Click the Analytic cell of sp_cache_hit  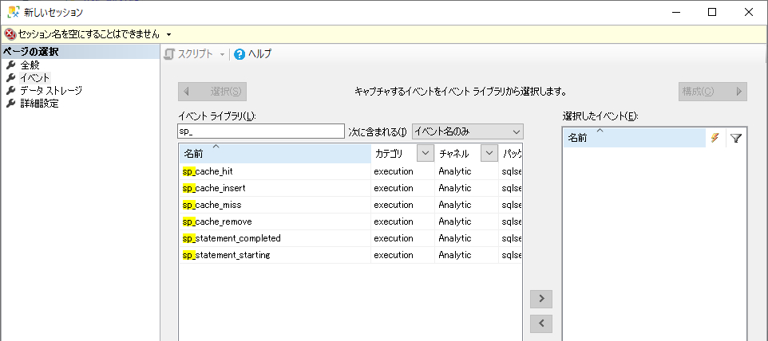tap(466, 171)
